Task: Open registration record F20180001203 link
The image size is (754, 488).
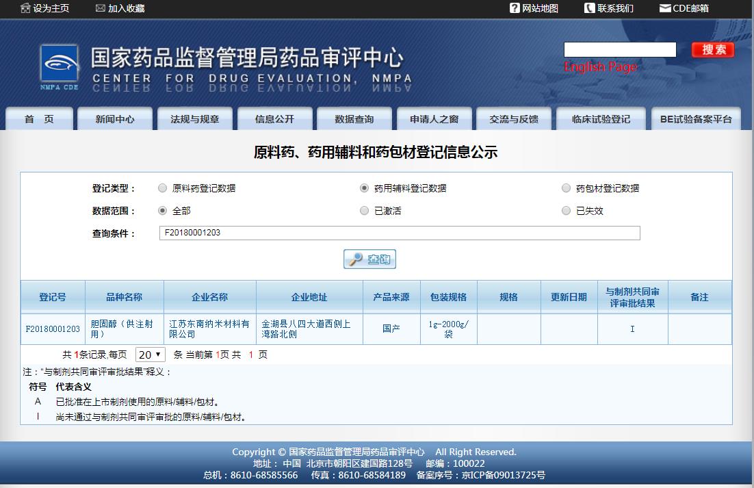Action: (x=52, y=329)
